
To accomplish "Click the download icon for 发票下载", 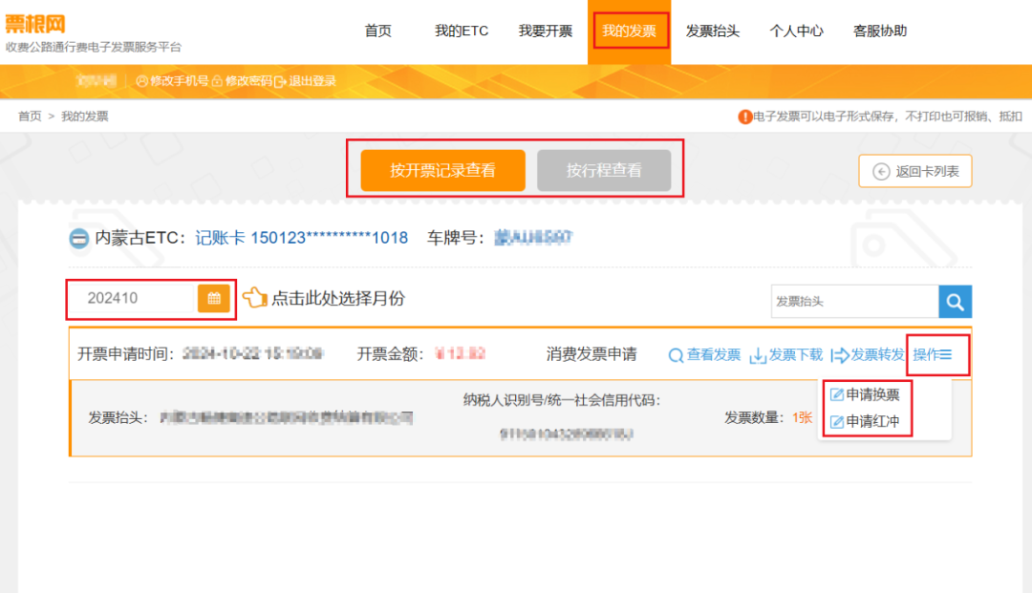I will [758, 354].
